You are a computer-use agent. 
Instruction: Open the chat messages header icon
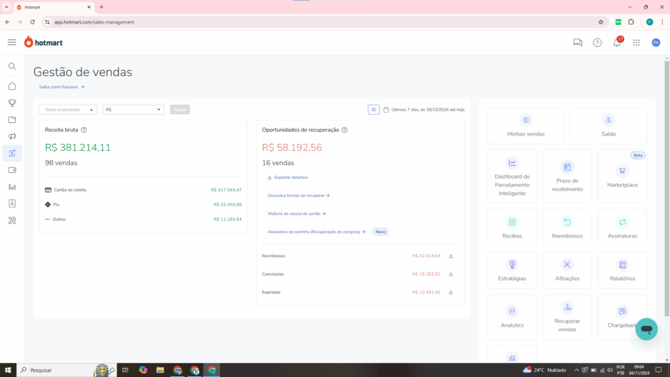click(x=578, y=43)
